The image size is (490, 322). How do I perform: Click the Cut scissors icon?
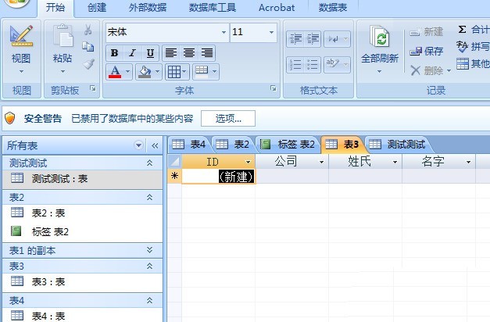point(88,30)
